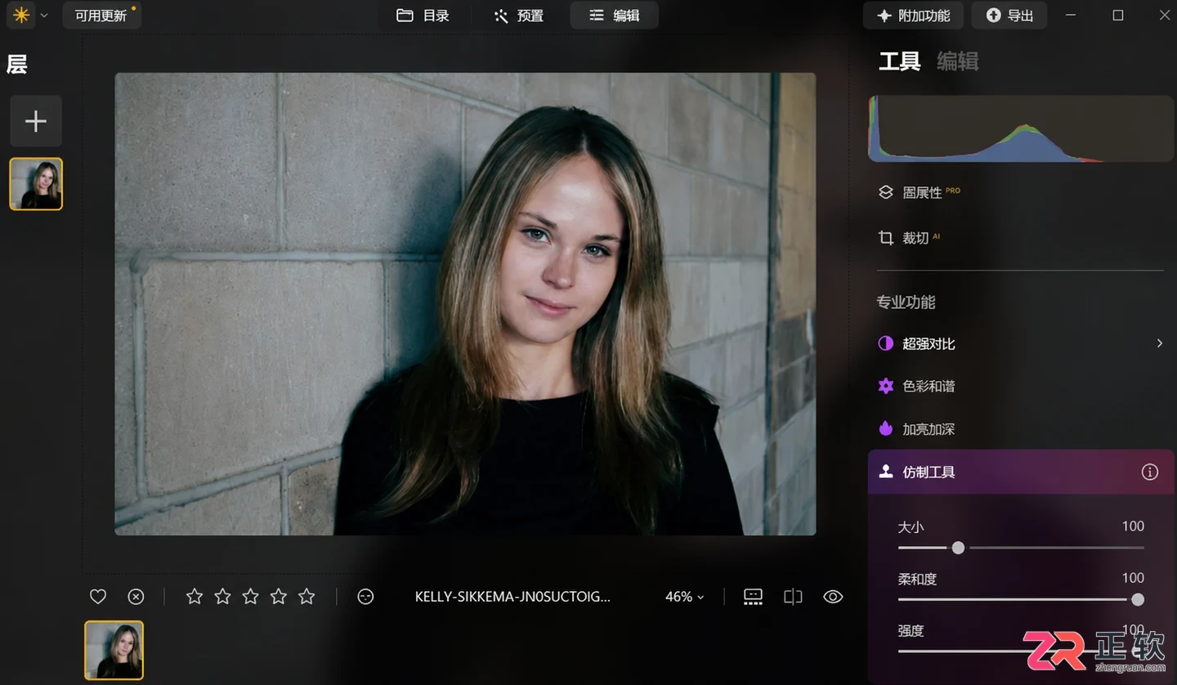The width and height of the screenshot is (1177, 685).
Task: Open the 46% zoom level dropdown
Action: coord(684,597)
